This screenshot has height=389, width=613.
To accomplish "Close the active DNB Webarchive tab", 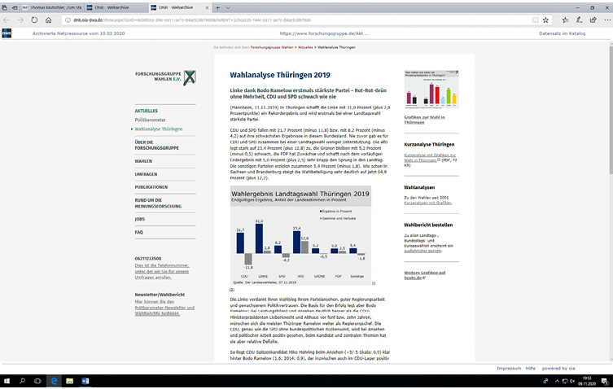I will pyautogui.click(x=208, y=7).
